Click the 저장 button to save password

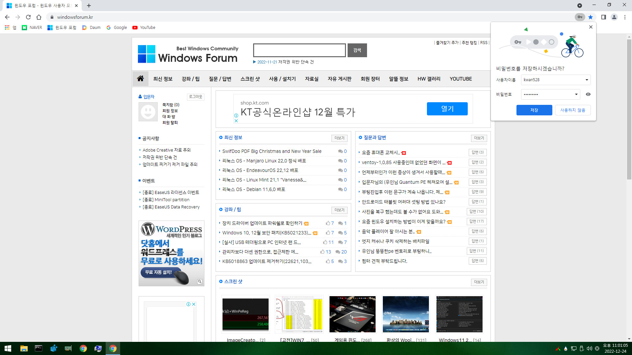pyautogui.click(x=534, y=110)
